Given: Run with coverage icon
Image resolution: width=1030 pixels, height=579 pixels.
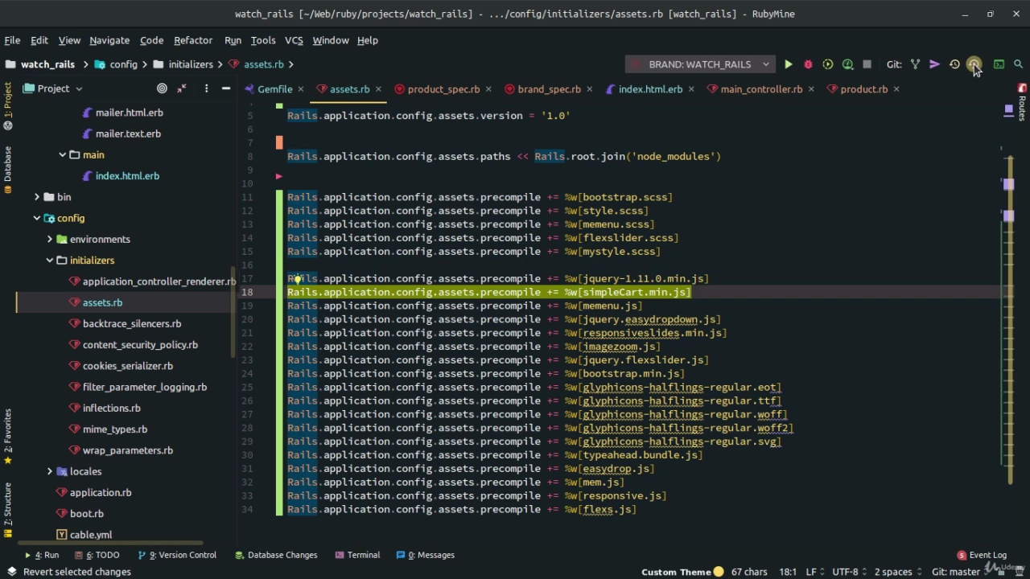Looking at the screenshot, I should click(x=827, y=64).
